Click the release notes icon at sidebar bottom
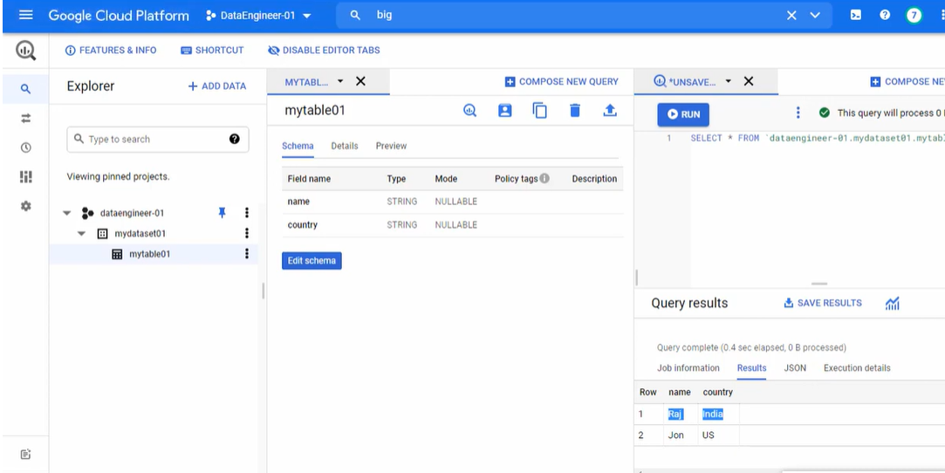 pyautogui.click(x=25, y=455)
